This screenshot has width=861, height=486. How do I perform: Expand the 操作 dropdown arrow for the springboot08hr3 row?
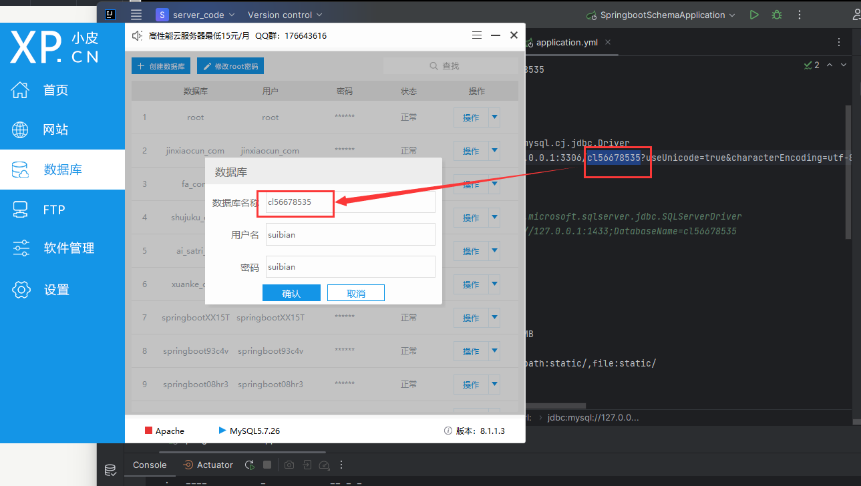click(495, 384)
